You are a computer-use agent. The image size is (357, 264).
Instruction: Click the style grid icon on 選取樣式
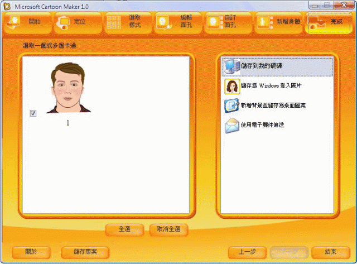tap(114, 22)
